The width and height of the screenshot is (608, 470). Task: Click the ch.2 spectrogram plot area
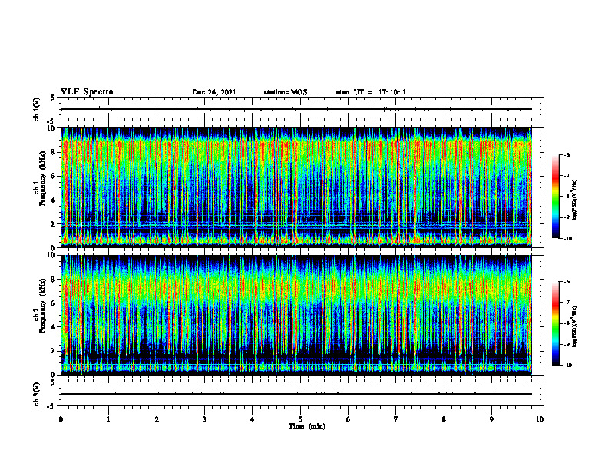tap(296, 315)
